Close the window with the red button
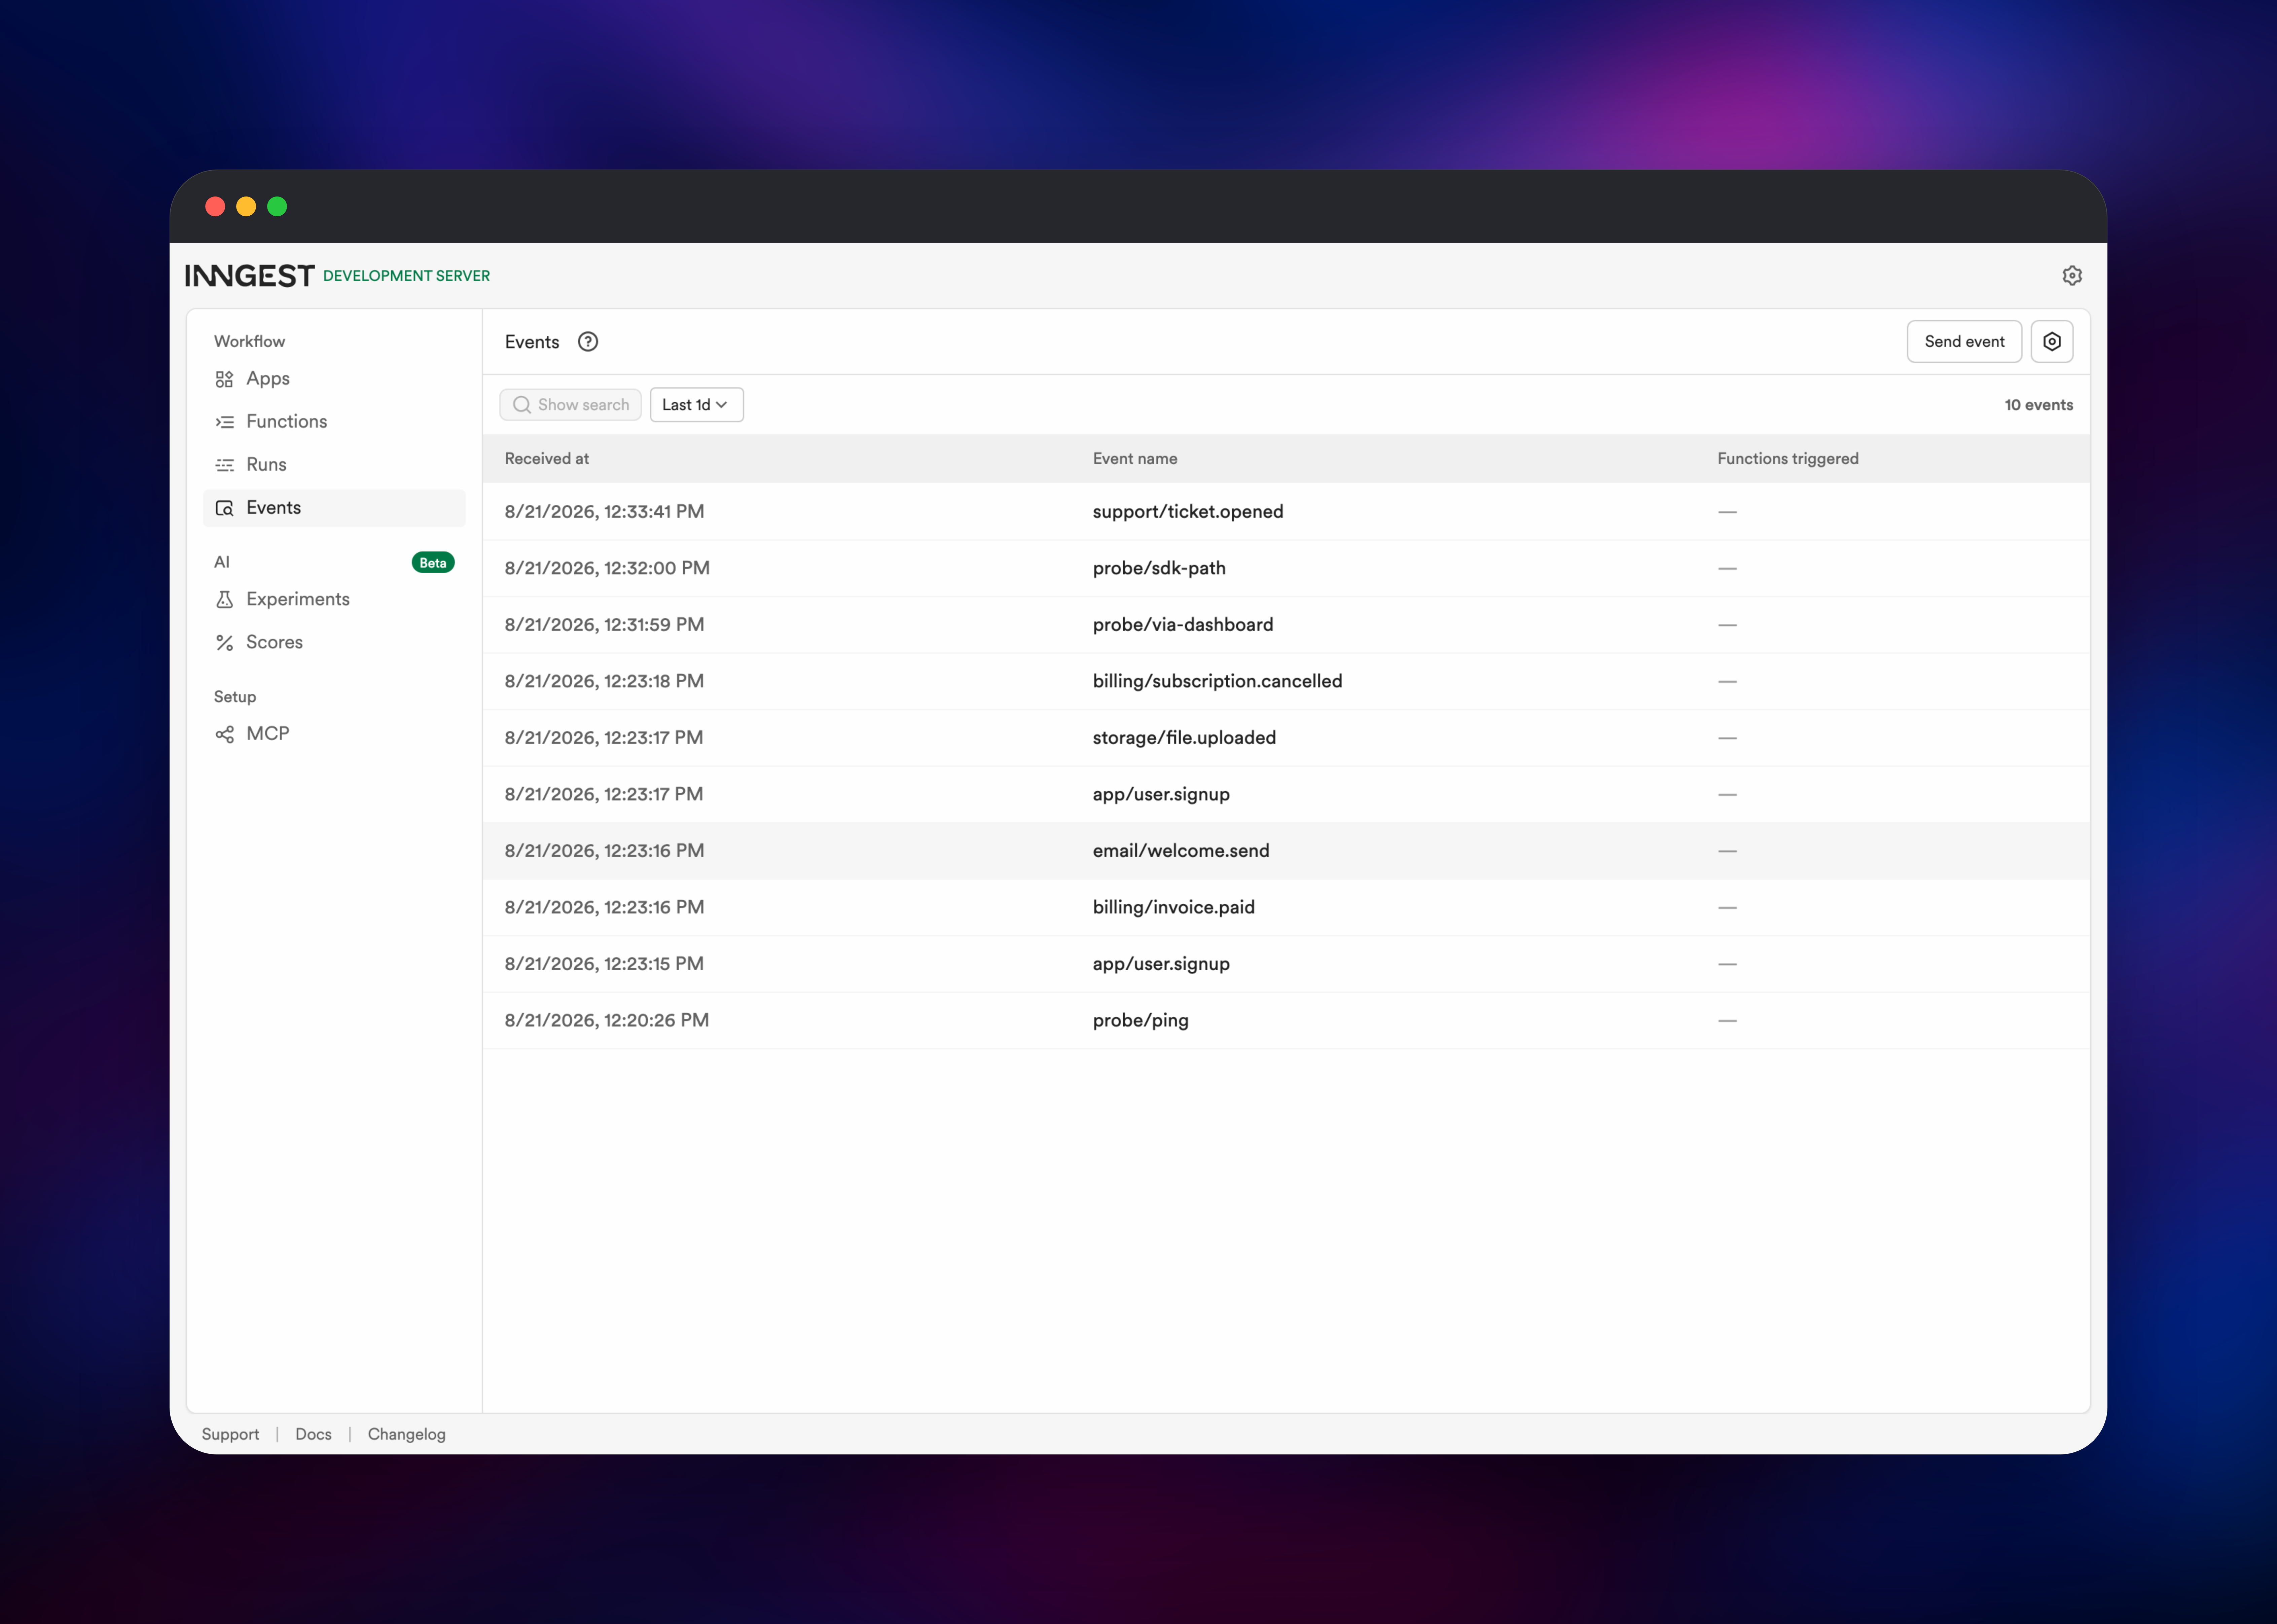 pos(215,207)
